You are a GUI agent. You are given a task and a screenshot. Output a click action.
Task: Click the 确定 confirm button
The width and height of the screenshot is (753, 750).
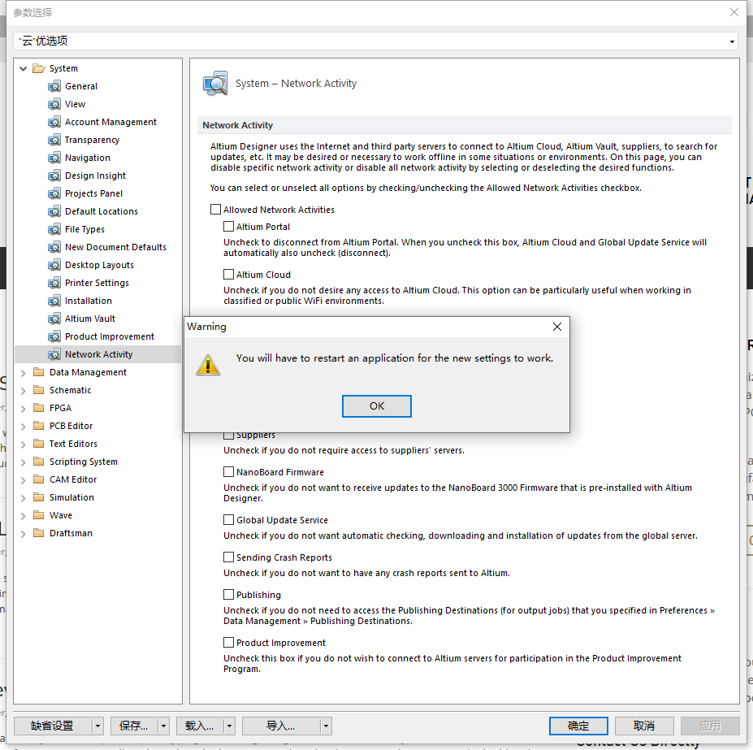578,726
